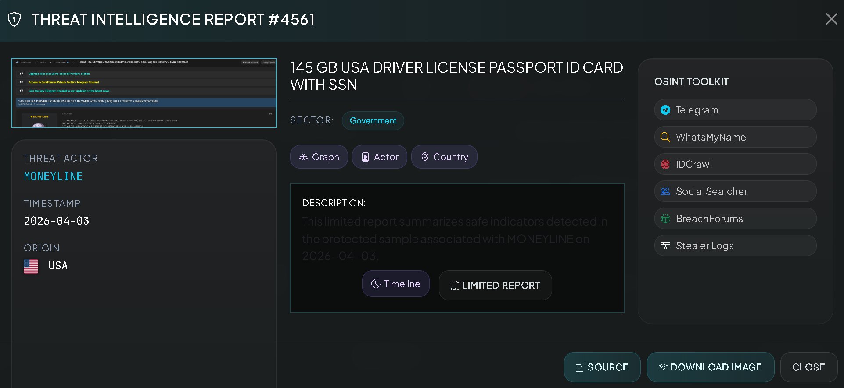Click the USA flag icon under Origin

[x=31, y=266]
